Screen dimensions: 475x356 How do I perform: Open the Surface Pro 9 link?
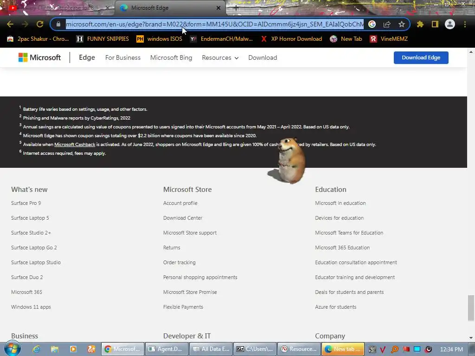click(26, 203)
